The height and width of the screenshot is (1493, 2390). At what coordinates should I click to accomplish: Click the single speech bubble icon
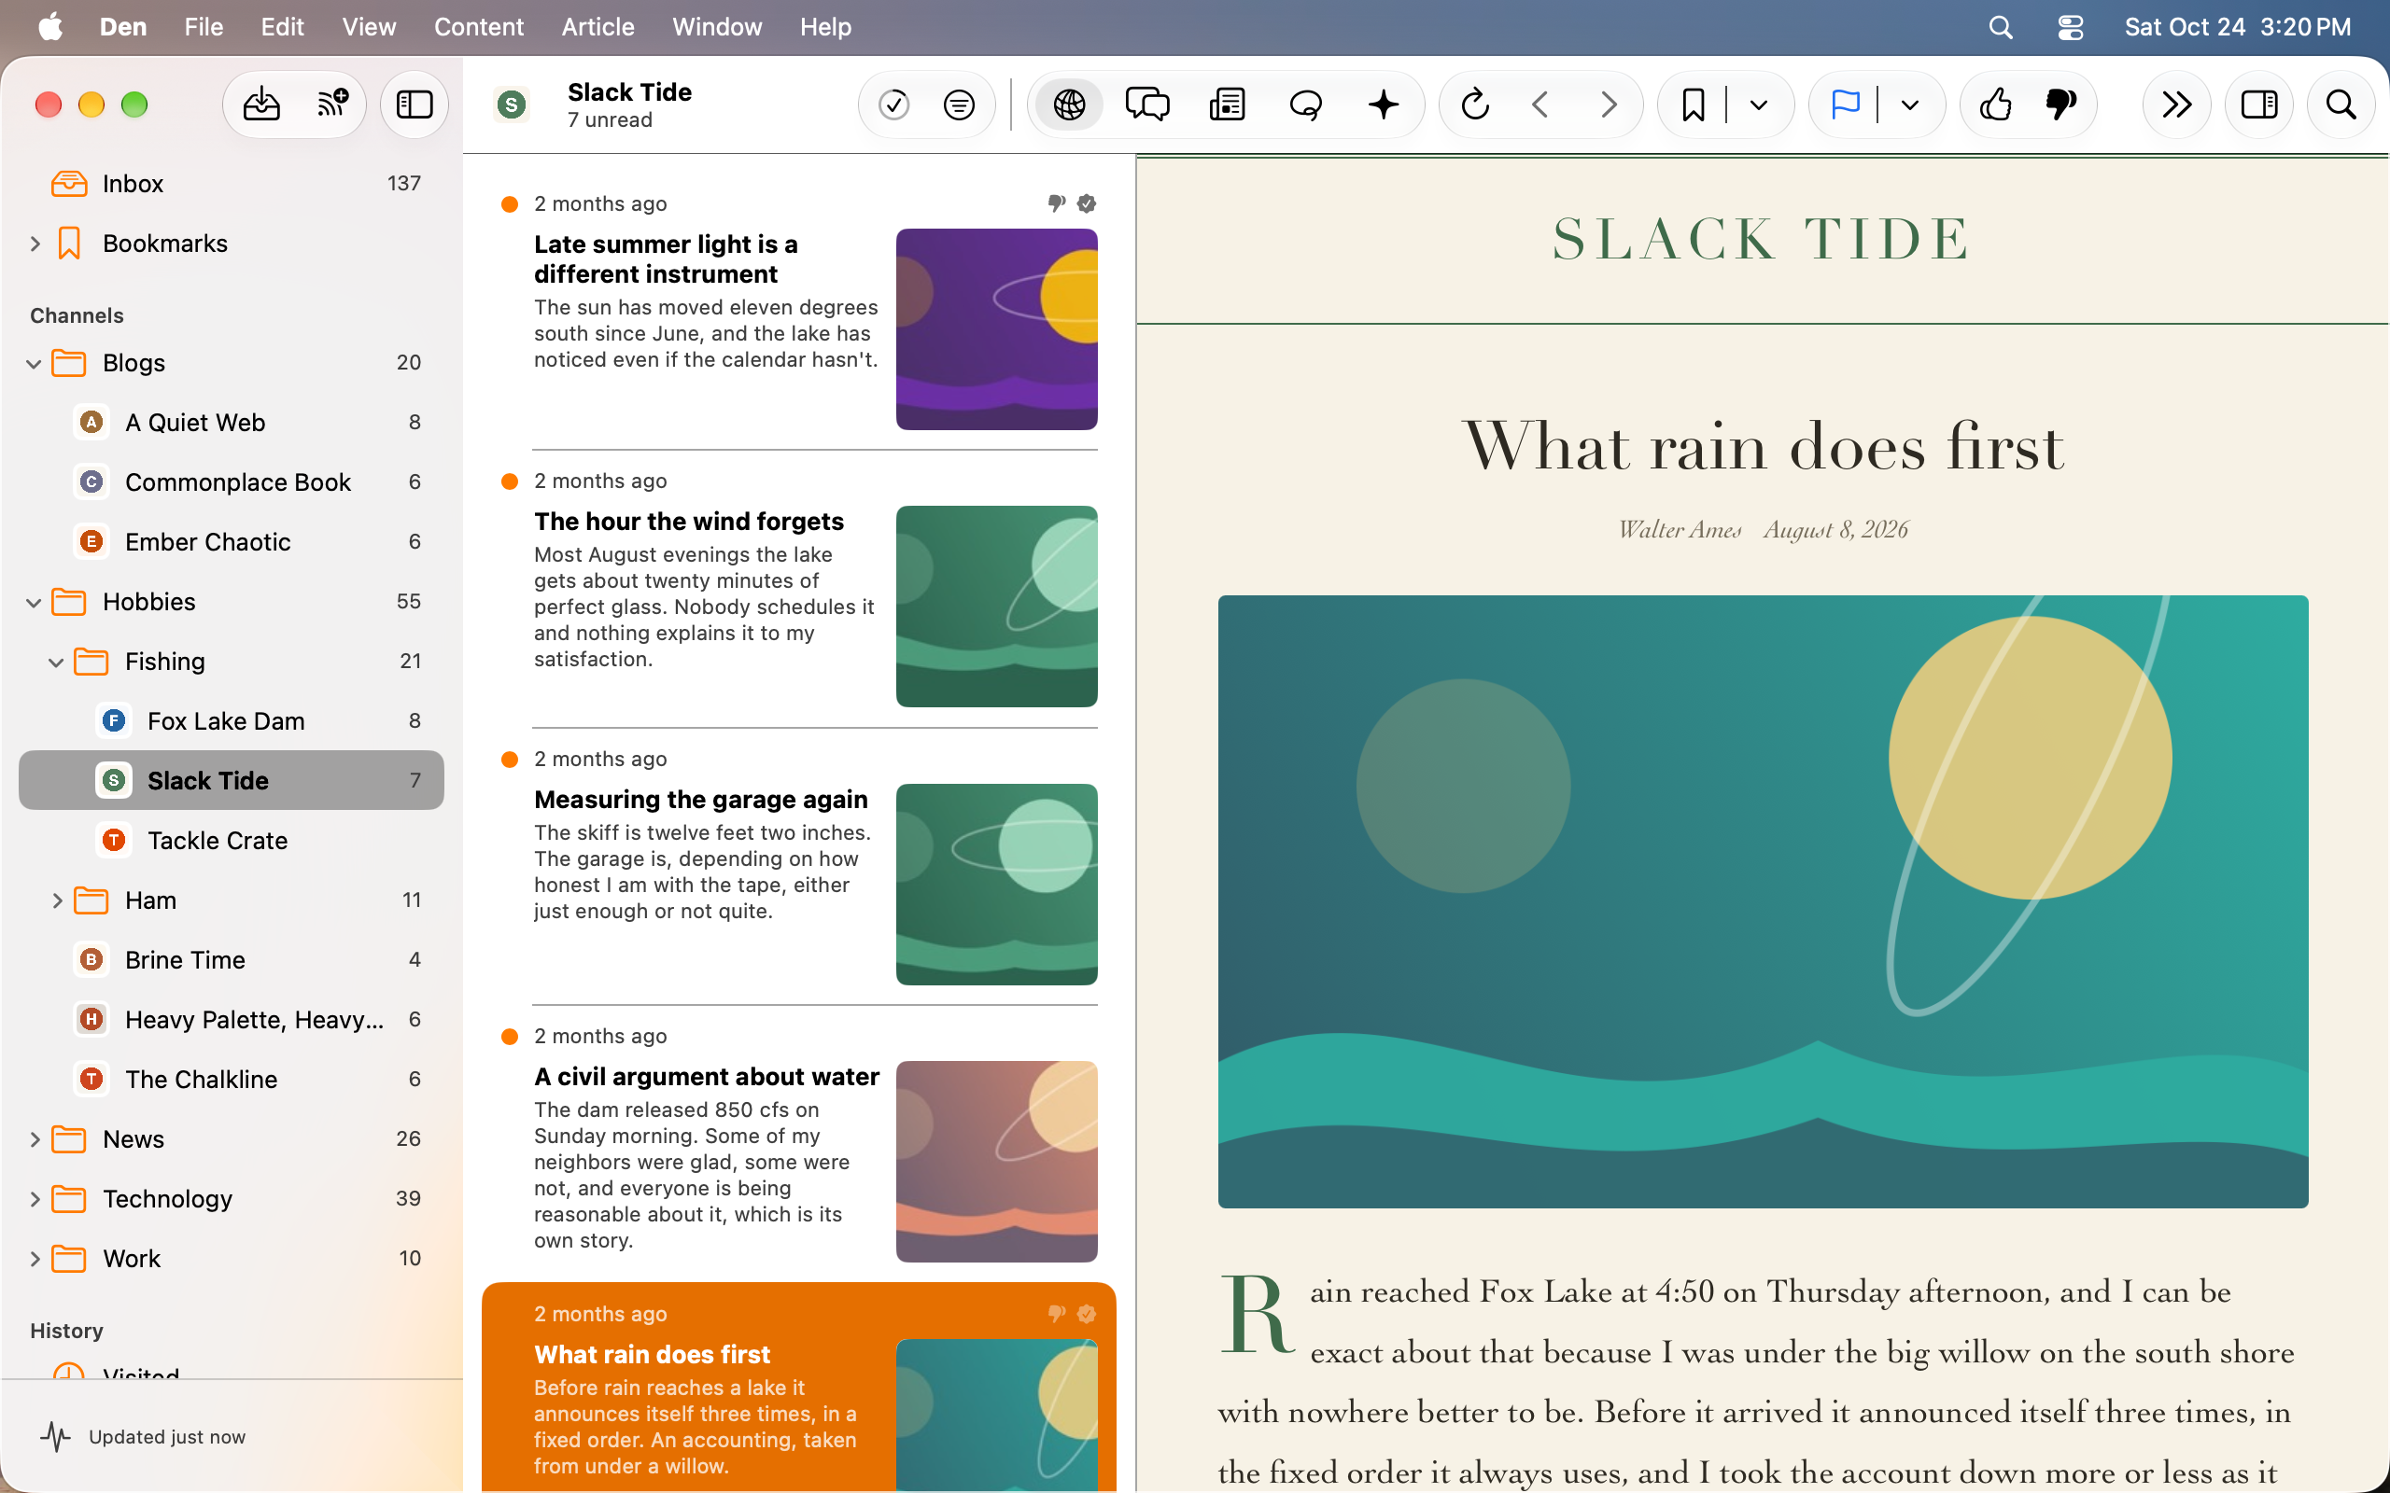1305,104
